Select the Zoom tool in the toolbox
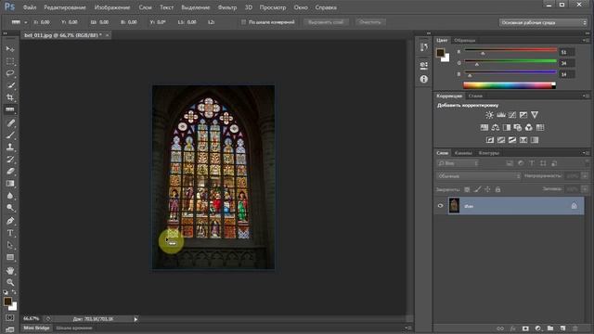The height and width of the screenshot is (334, 594). (x=10, y=282)
